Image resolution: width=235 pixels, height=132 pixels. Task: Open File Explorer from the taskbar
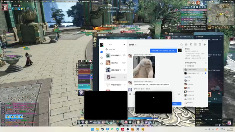click(x=97, y=129)
